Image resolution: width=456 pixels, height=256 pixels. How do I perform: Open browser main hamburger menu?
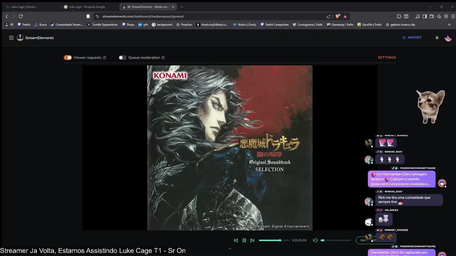pos(453,16)
